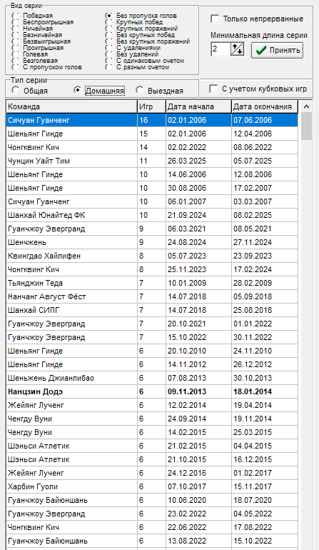Select the Шанхай СИПГ row

[x=152, y=310]
